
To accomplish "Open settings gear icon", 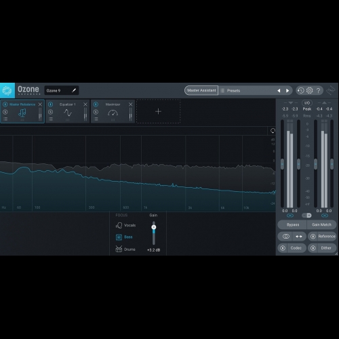I will 310,91.
